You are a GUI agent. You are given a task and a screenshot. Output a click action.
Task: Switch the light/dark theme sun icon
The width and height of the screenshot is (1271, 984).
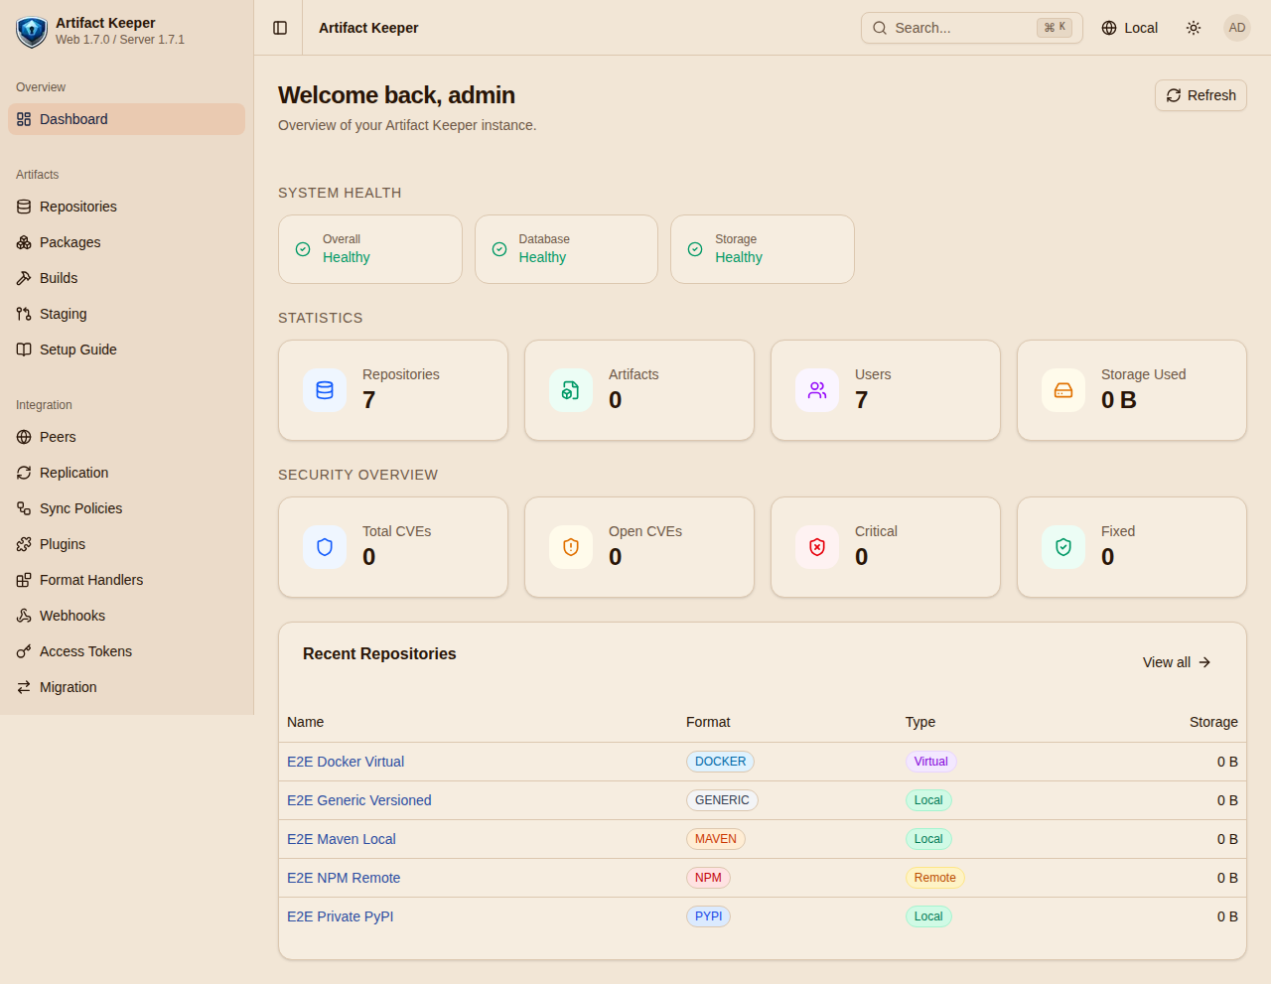point(1194,28)
